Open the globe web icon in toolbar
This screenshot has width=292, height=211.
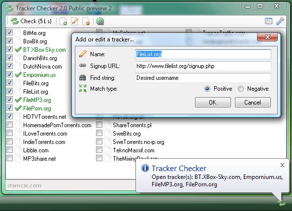tap(100, 21)
